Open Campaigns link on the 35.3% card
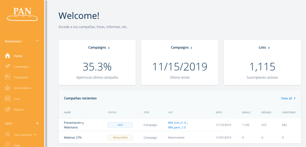 click(x=99, y=48)
